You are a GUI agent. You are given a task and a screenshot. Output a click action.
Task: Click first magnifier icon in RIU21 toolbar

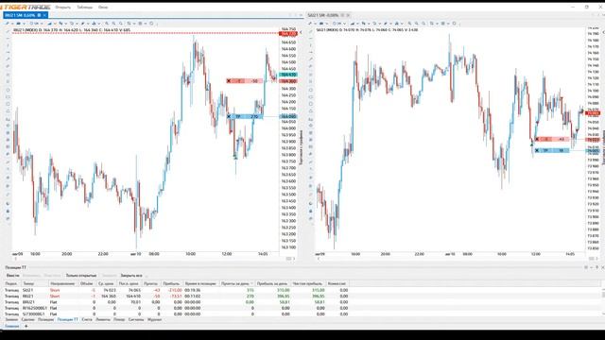tap(107, 24)
